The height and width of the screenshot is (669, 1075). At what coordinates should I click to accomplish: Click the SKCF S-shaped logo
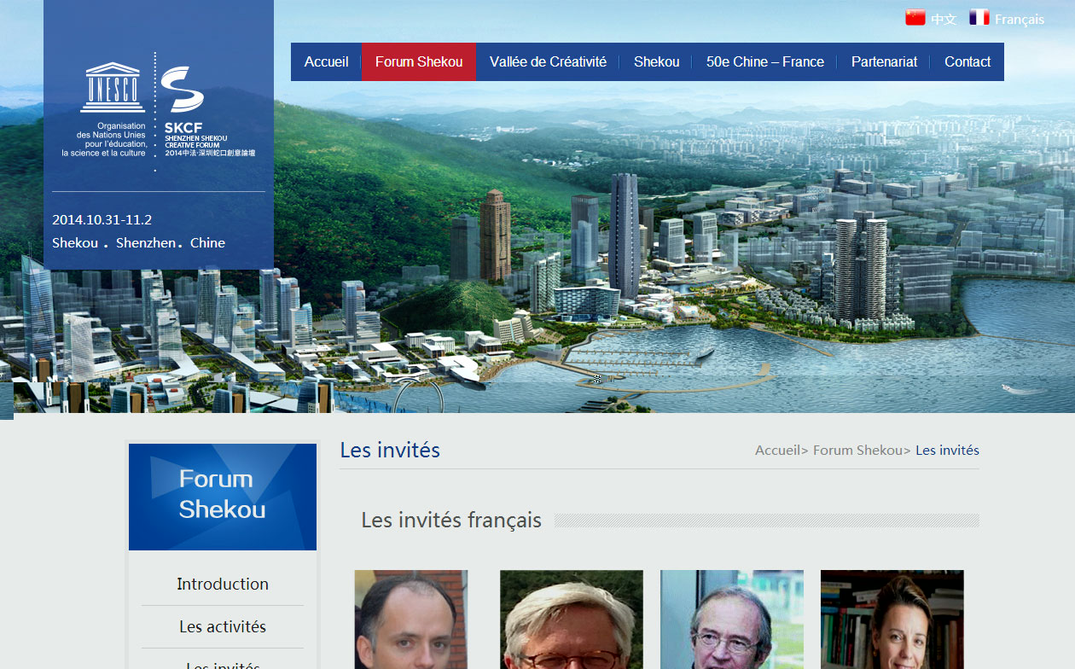click(x=182, y=90)
